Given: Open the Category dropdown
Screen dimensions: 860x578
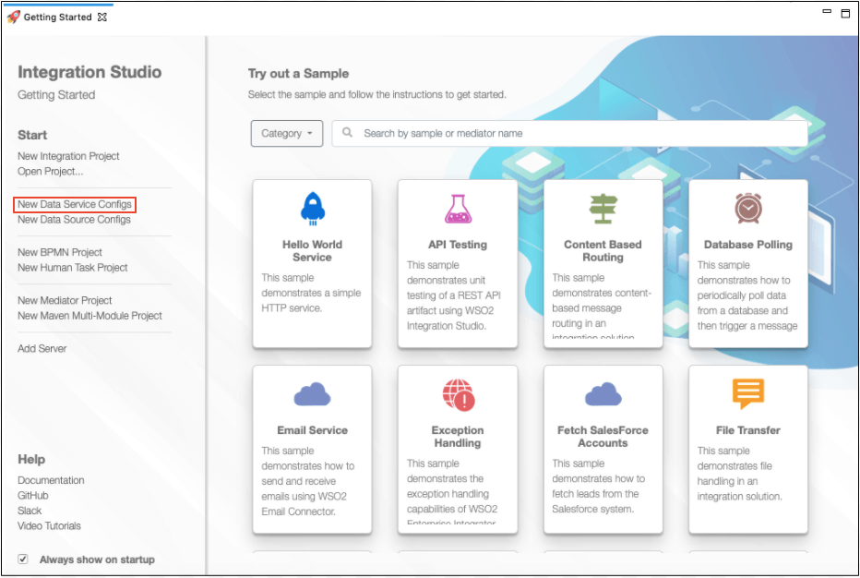Looking at the screenshot, I should point(286,133).
